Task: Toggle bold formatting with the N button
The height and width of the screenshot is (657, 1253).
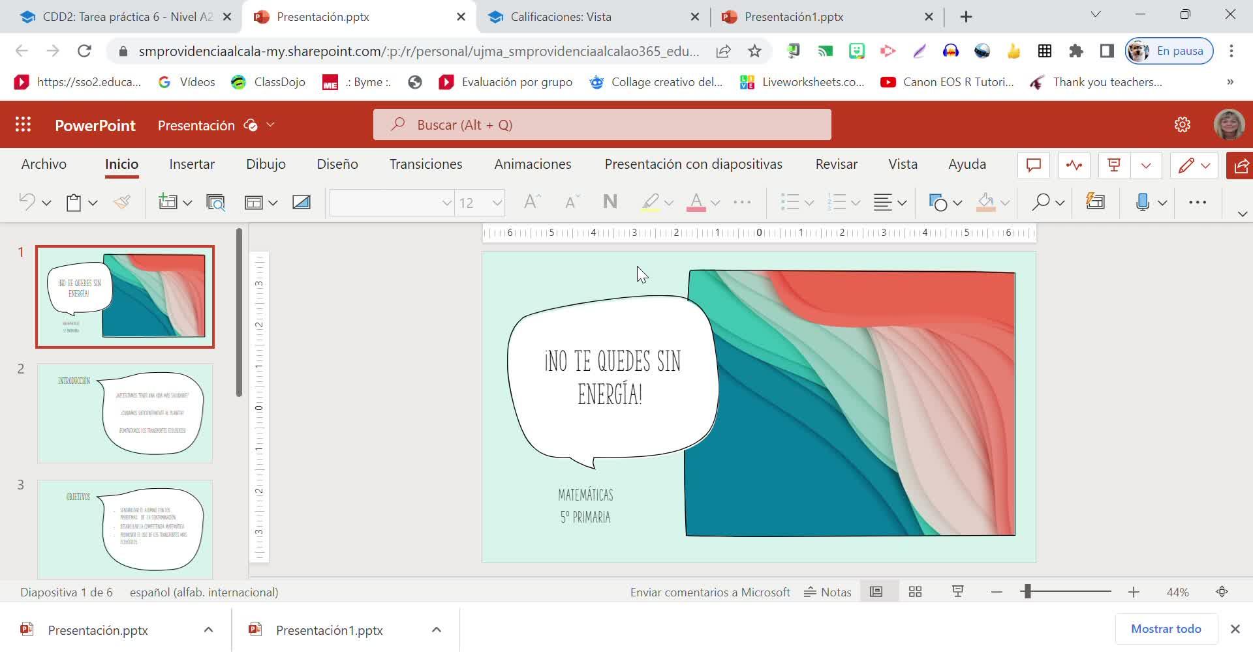Action: point(610,203)
